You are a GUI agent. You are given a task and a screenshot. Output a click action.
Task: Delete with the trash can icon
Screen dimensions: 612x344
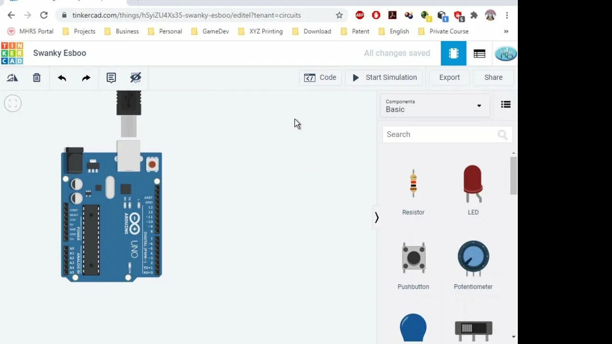37,77
